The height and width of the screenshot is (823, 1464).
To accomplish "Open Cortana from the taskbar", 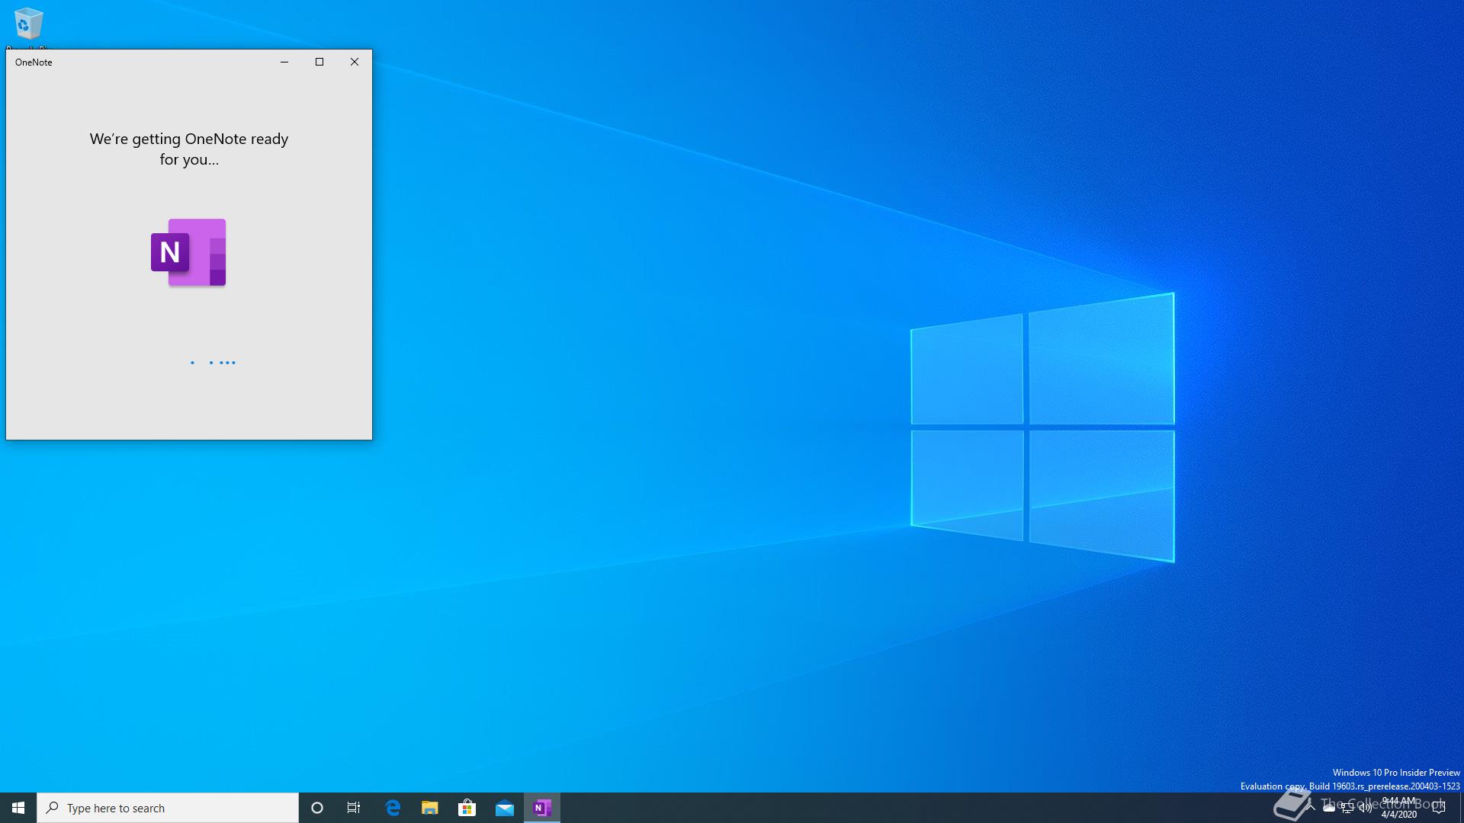I will (317, 808).
